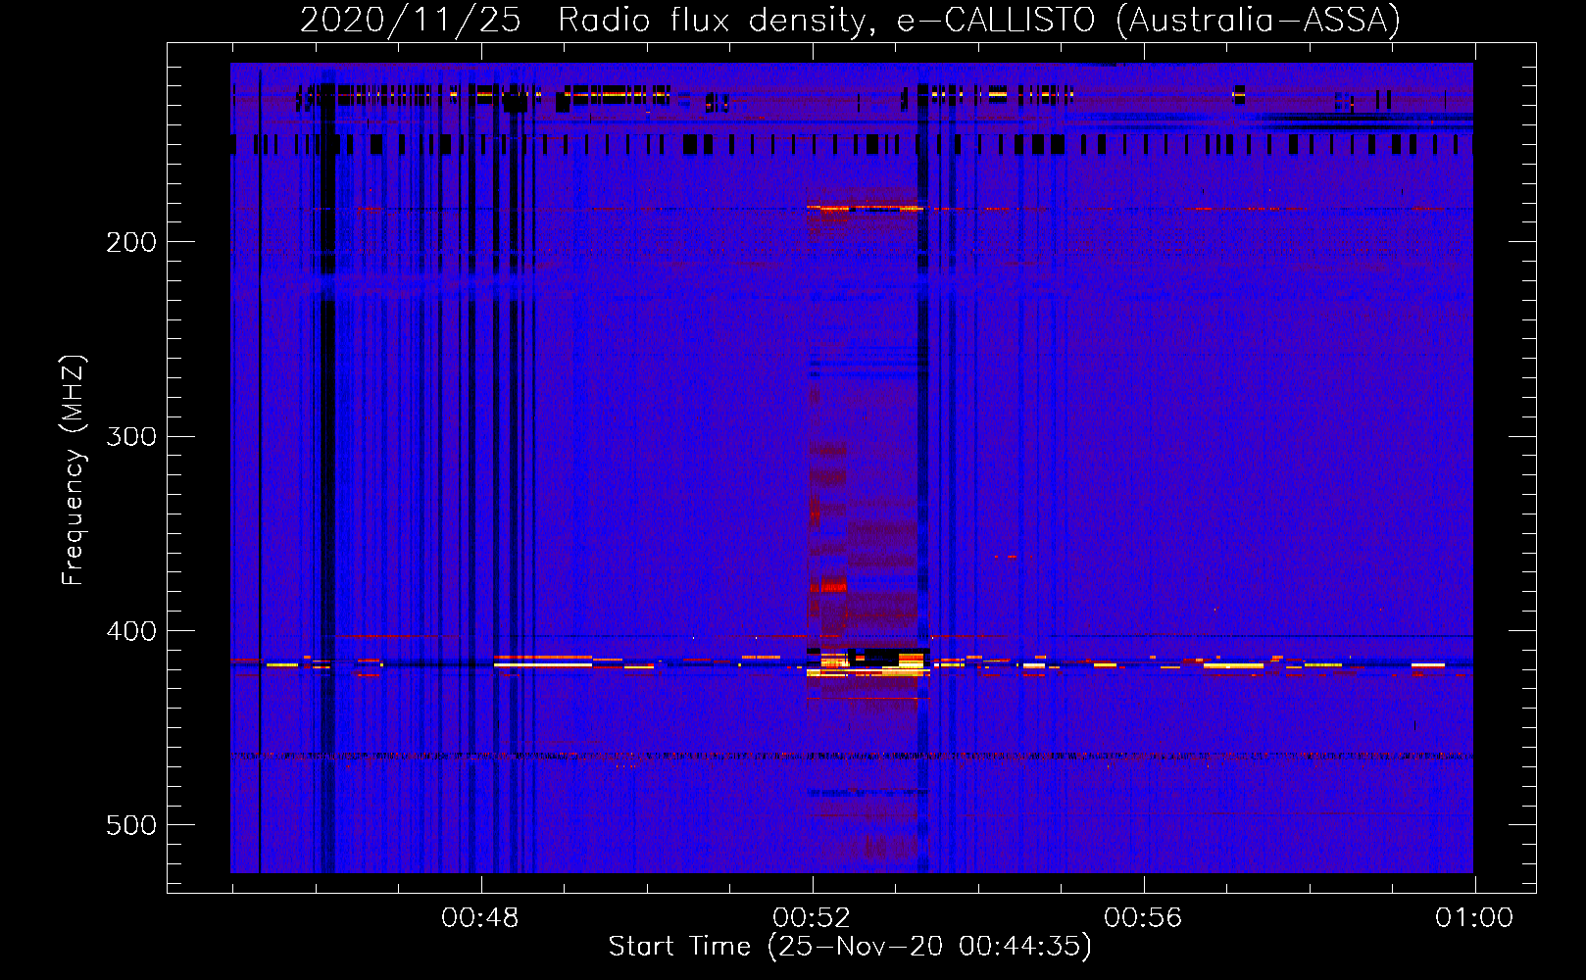Viewport: 1586px width, 980px height.
Task: Click the "300" frequency tick label
Action: pyautogui.click(x=131, y=436)
